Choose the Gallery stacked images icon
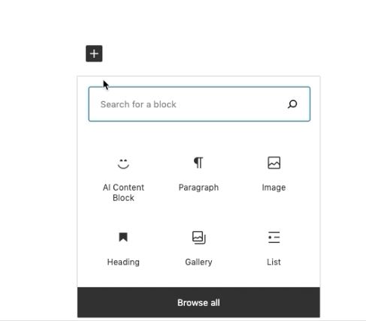 [199, 238]
